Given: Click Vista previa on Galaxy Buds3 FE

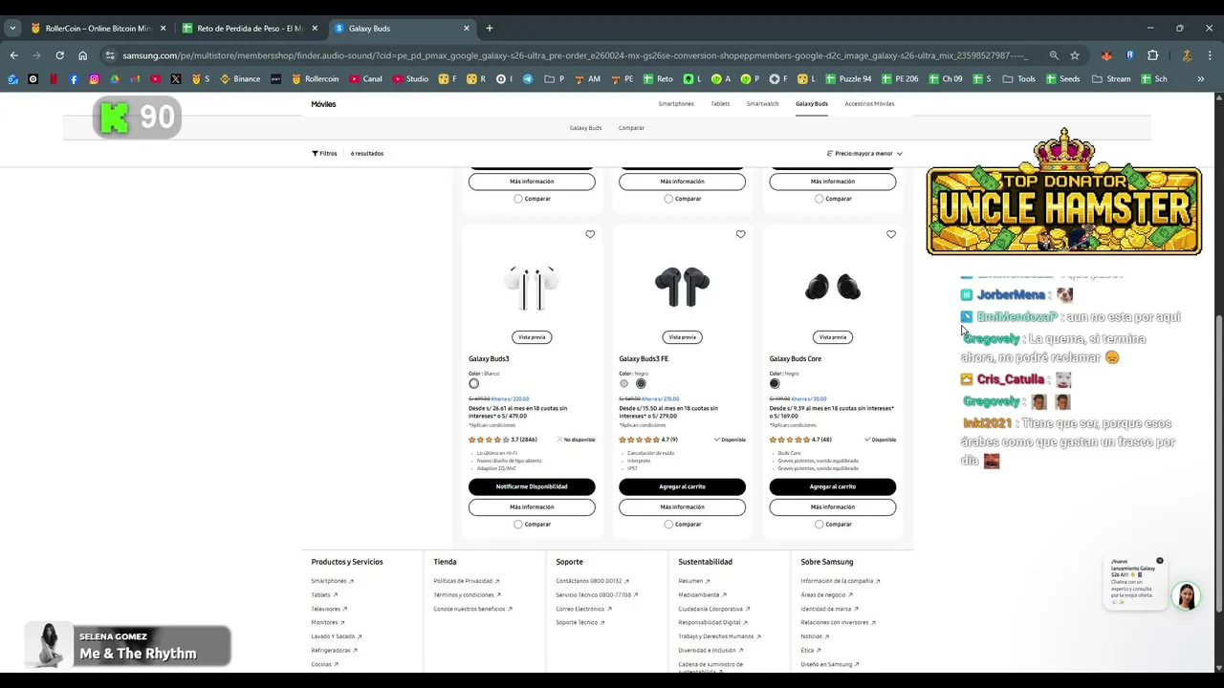Looking at the screenshot, I should pyautogui.click(x=682, y=336).
